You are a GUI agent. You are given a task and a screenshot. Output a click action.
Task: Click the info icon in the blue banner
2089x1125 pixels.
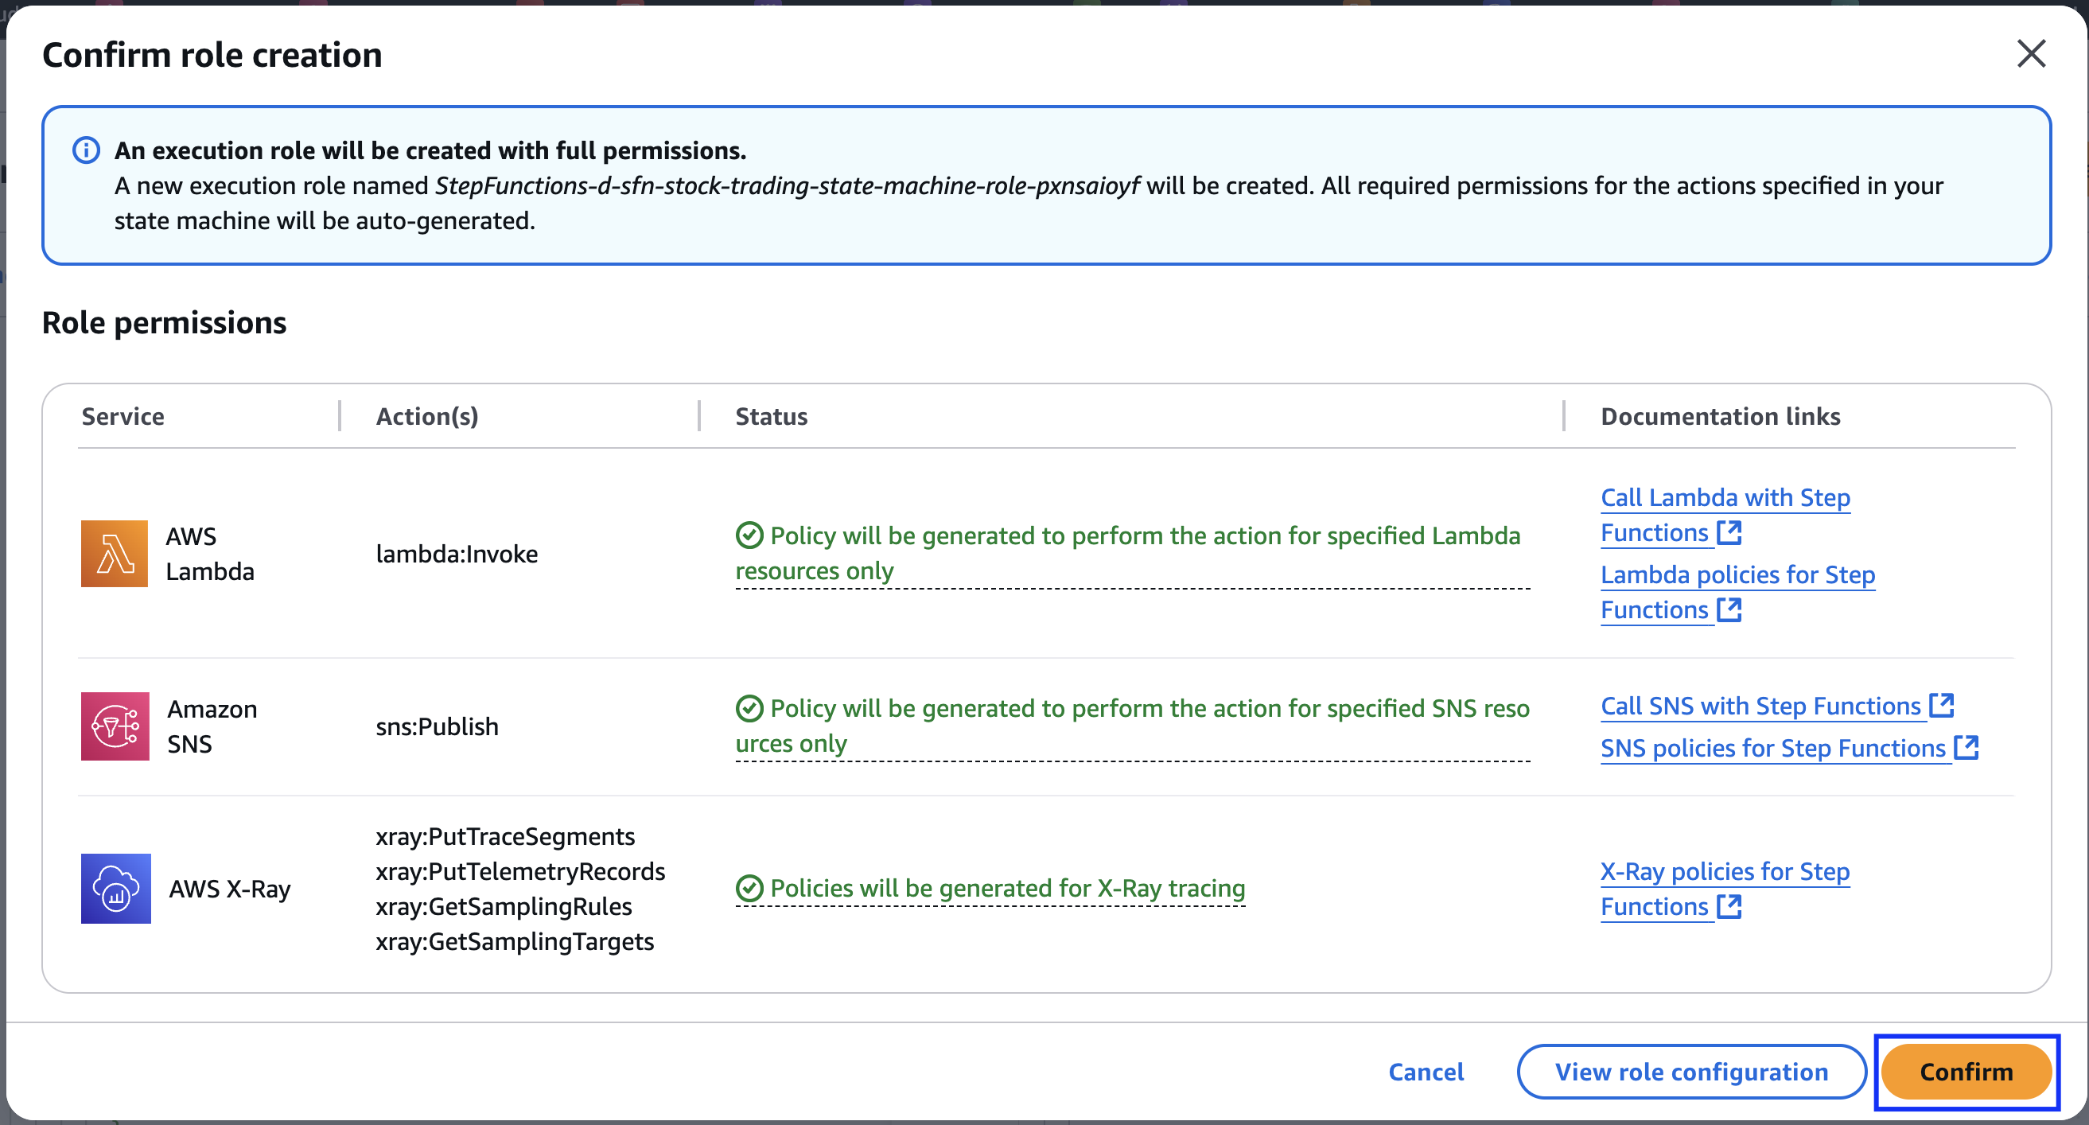click(86, 150)
